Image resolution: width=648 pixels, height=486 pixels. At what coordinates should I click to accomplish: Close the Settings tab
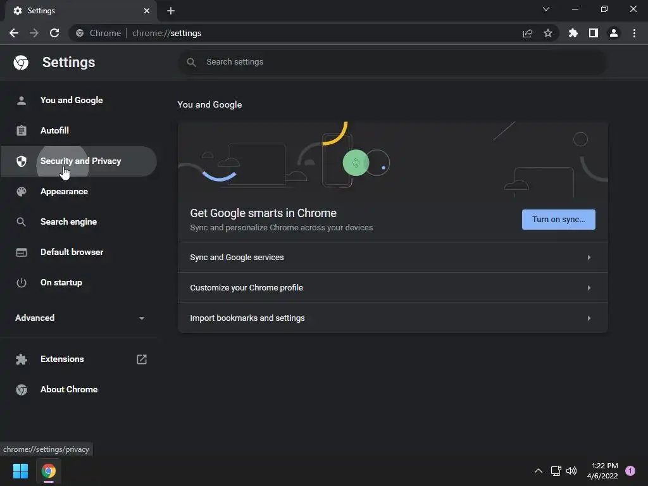(147, 11)
